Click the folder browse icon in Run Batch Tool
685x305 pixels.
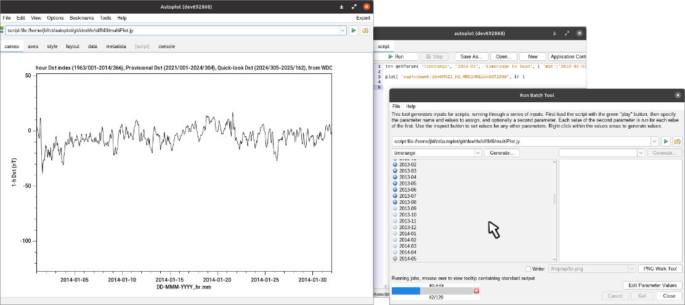click(678, 141)
